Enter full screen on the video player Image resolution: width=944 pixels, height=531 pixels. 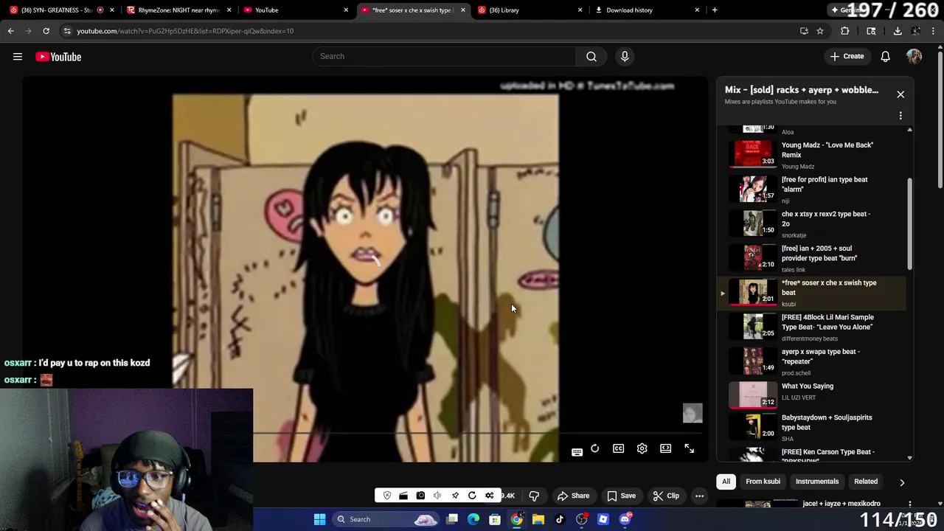(689, 448)
